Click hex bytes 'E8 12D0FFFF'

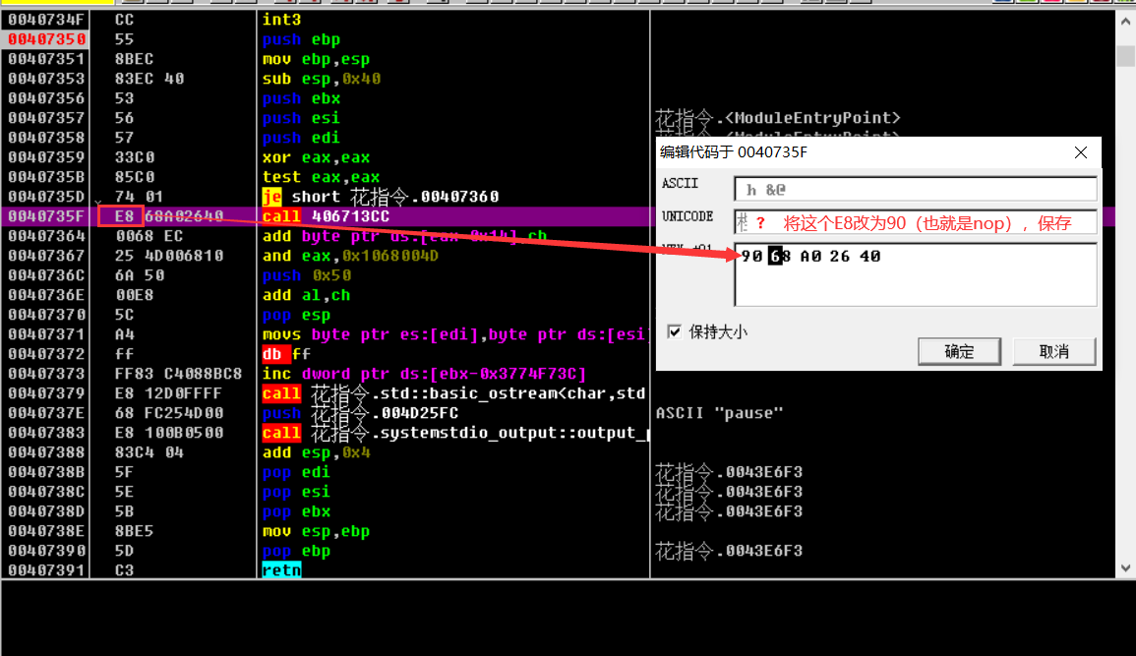point(168,393)
